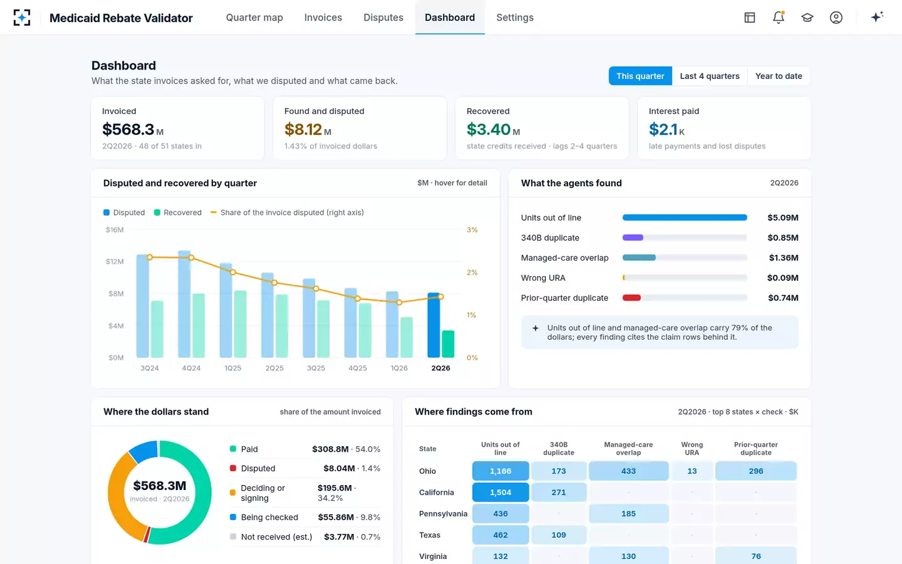902x564 pixels.
Task: Click the Medicaid Rebate Validator logo icon
Action: (x=22, y=18)
